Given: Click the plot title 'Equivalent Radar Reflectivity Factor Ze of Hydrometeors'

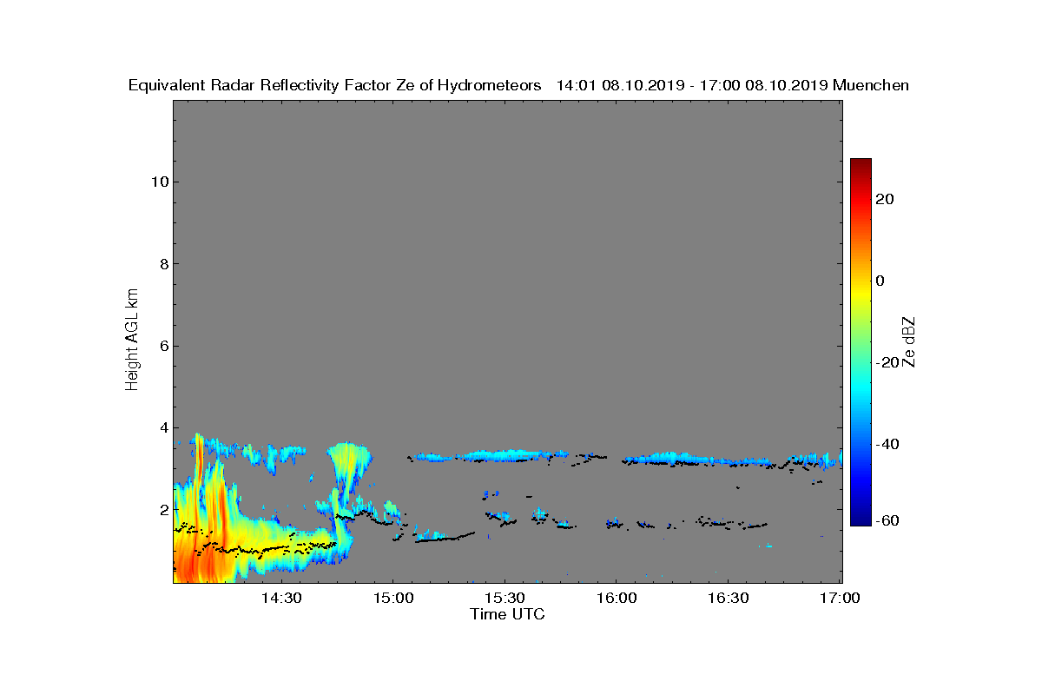Looking at the screenshot, I should 335,85.
